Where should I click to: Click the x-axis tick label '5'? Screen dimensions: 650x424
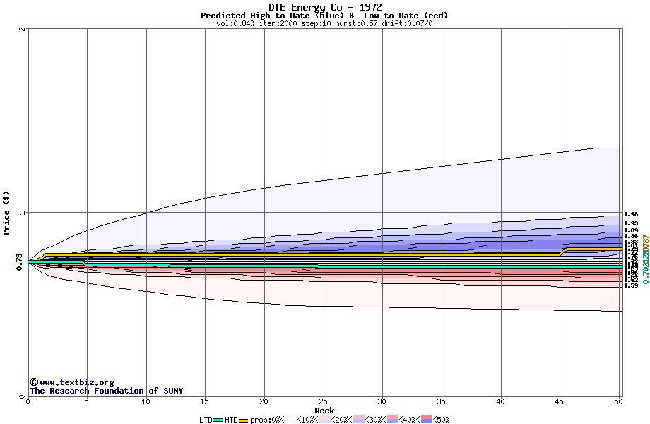(87, 401)
